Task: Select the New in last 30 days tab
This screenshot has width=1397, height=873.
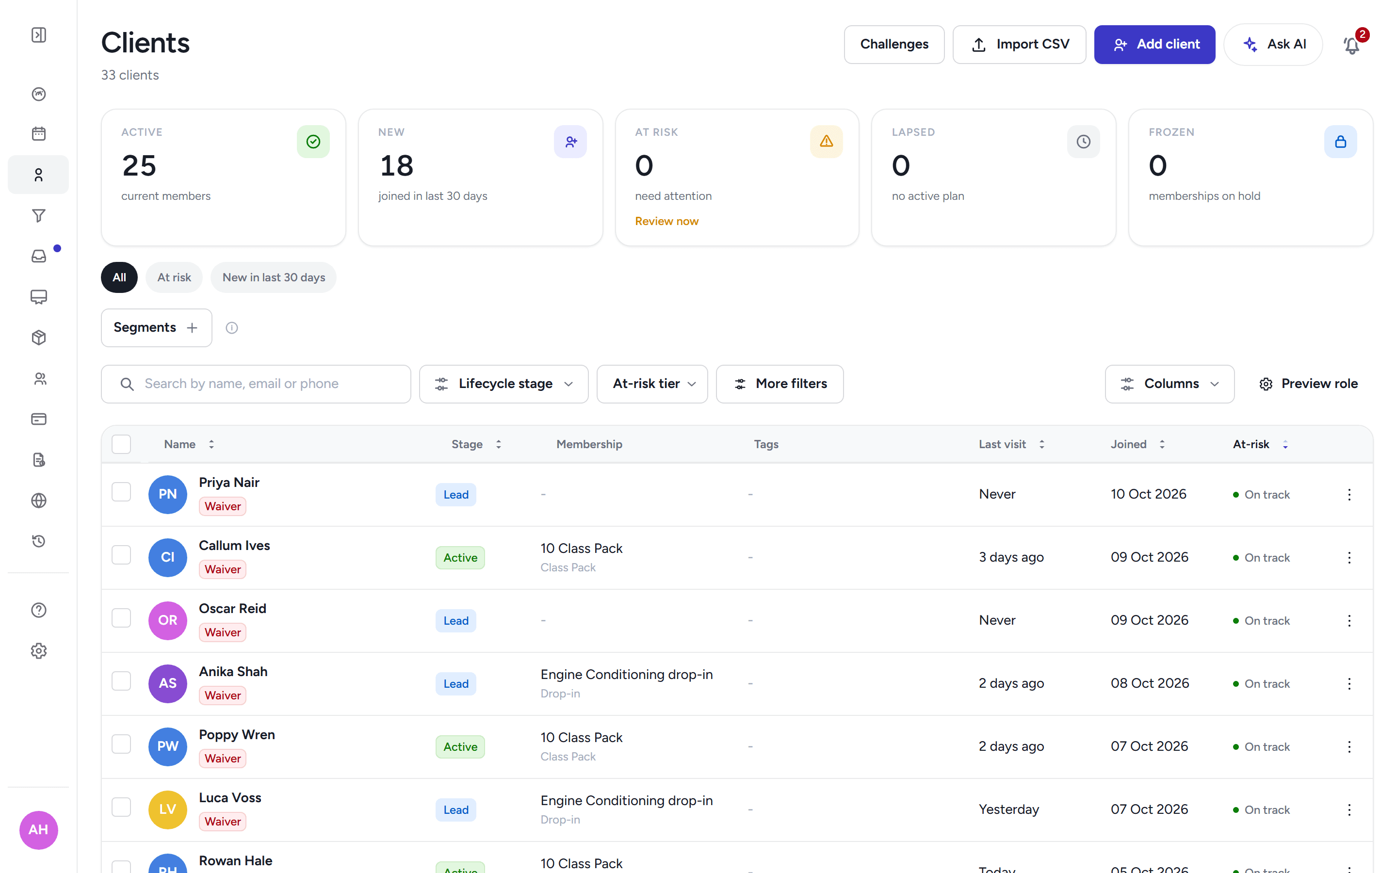Action: pyautogui.click(x=274, y=277)
